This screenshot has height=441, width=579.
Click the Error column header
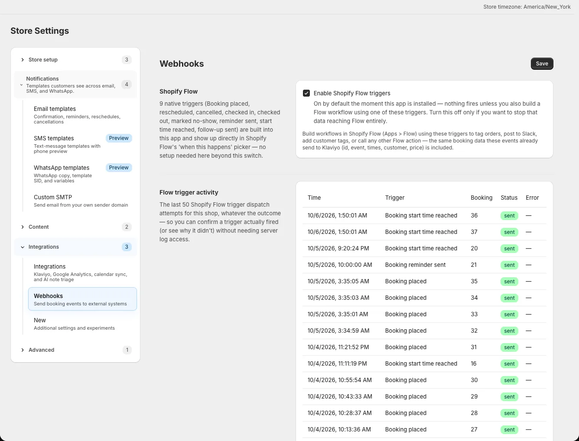532,198
